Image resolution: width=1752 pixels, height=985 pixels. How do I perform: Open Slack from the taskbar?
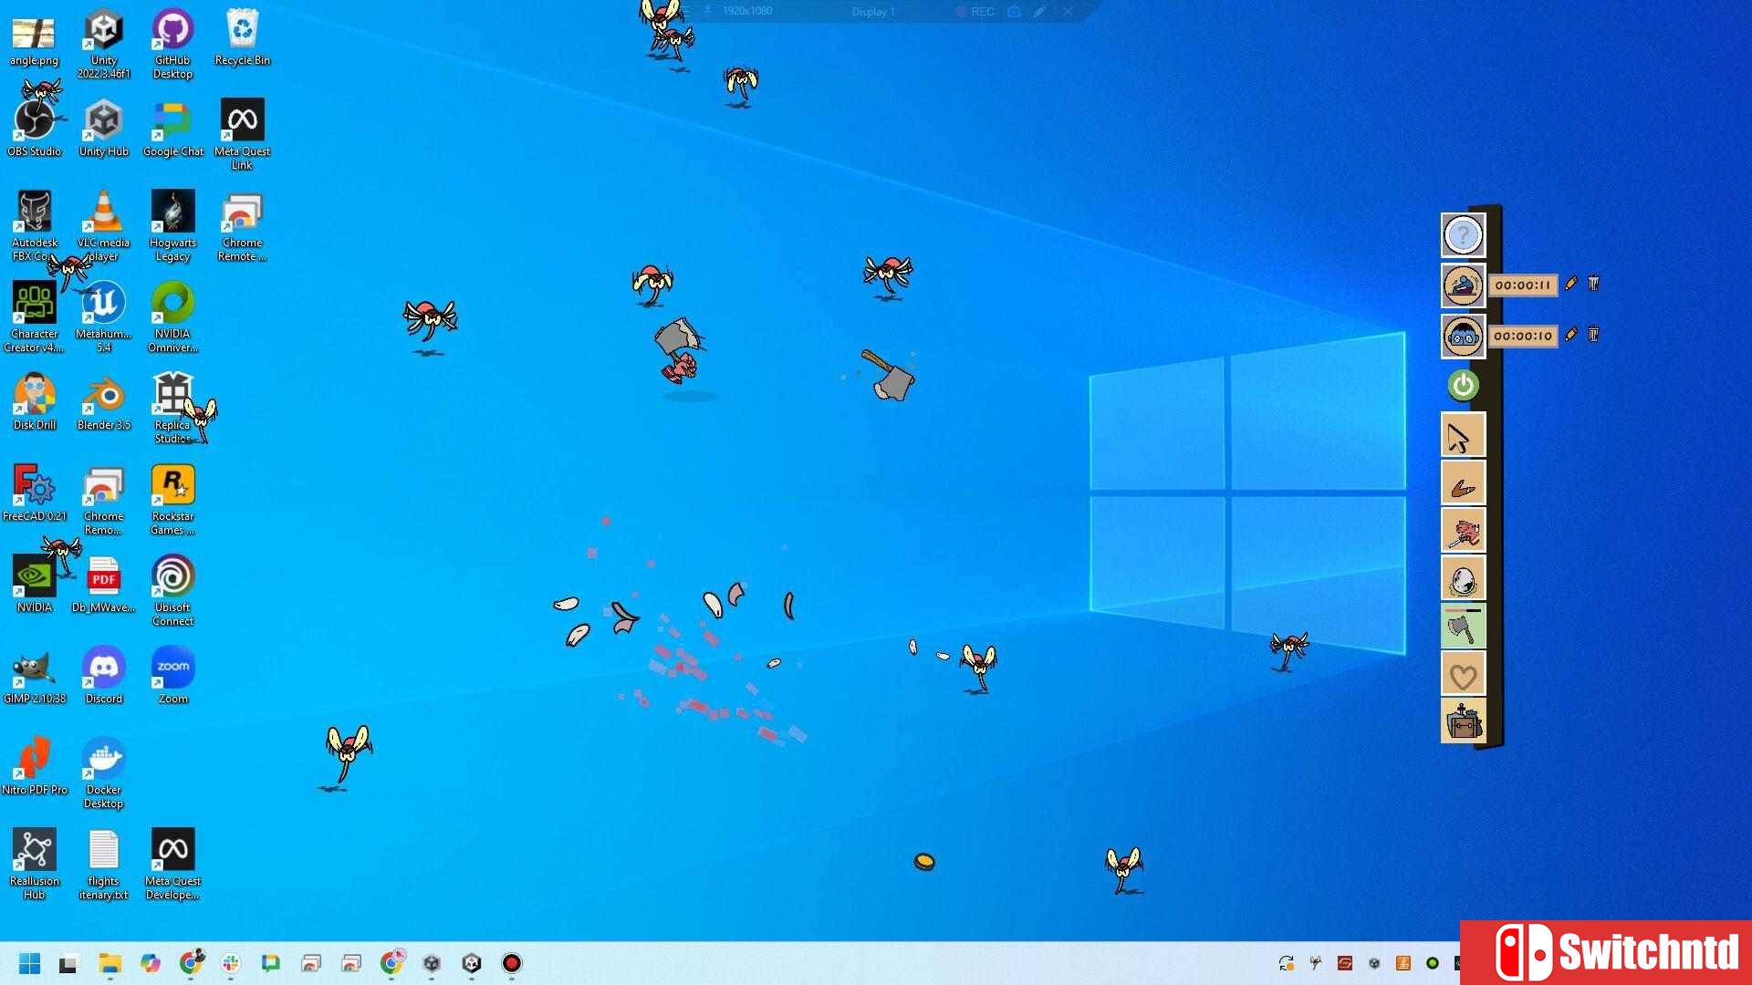[231, 963]
